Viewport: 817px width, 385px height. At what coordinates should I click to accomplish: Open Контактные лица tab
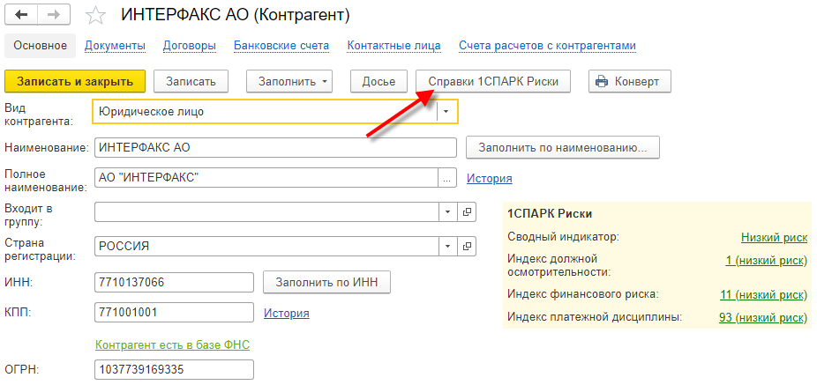[394, 46]
